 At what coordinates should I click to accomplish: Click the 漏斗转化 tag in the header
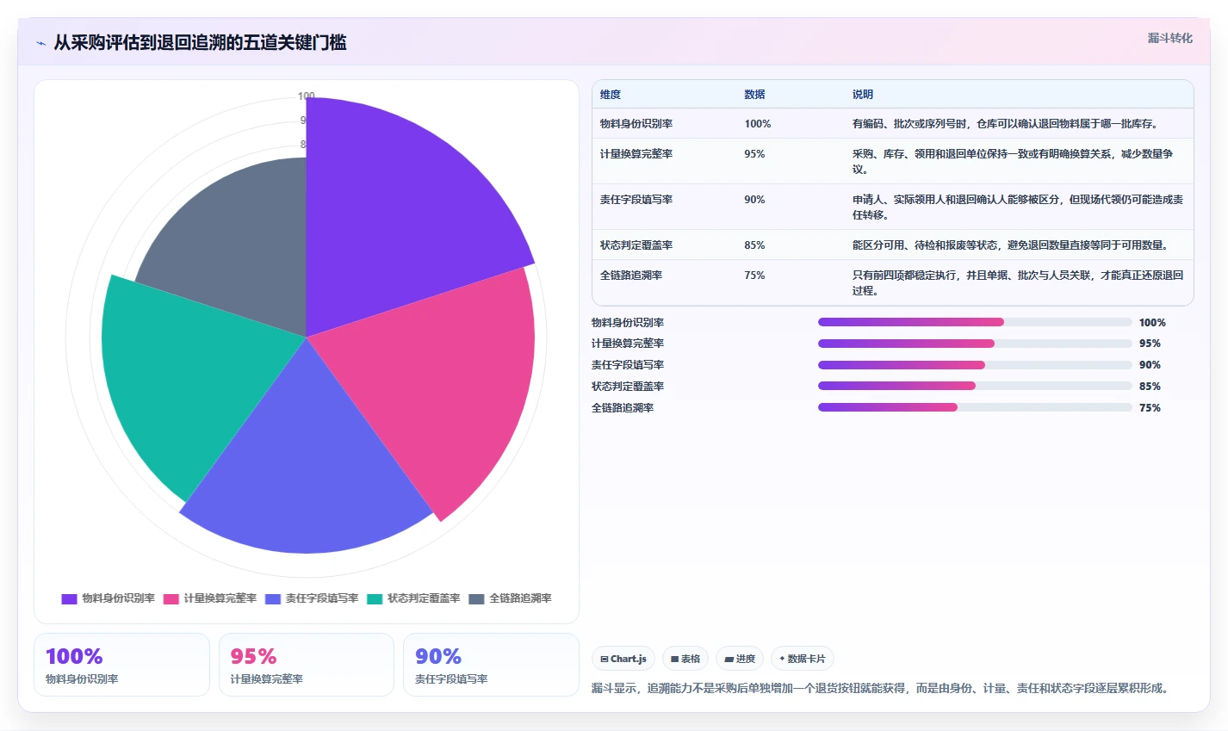[x=1169, y=38]
